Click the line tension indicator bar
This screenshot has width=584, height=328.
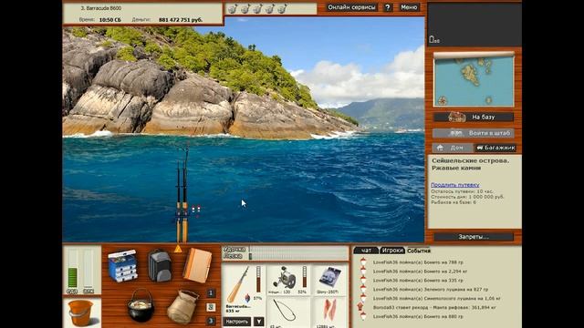(298, 256)
